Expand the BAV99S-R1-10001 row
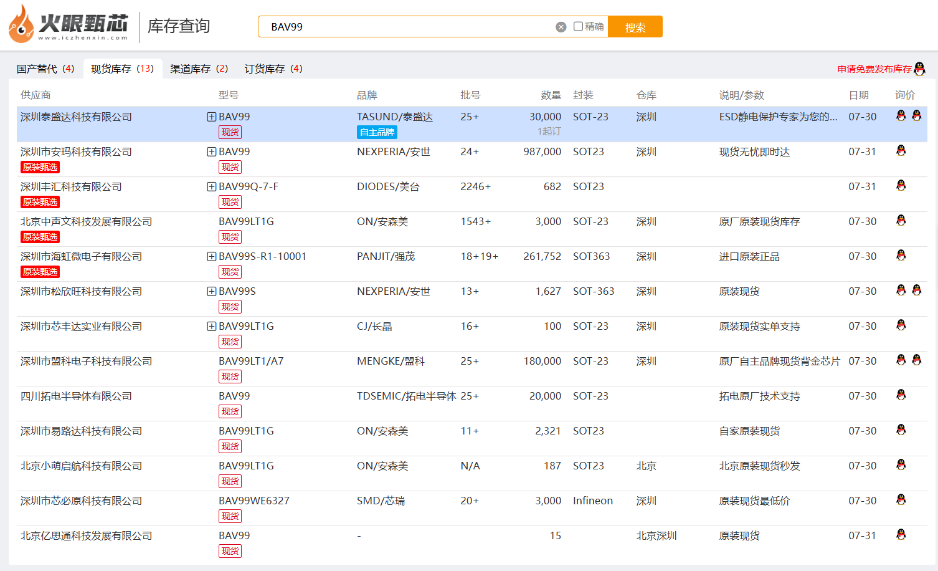938x571 pixels. [212, 256]
